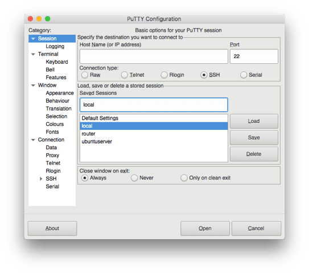Cancel the PuTTY configuration dialog
The height and width of the screenshot is (274, 309).
click(x=256, y=228)
